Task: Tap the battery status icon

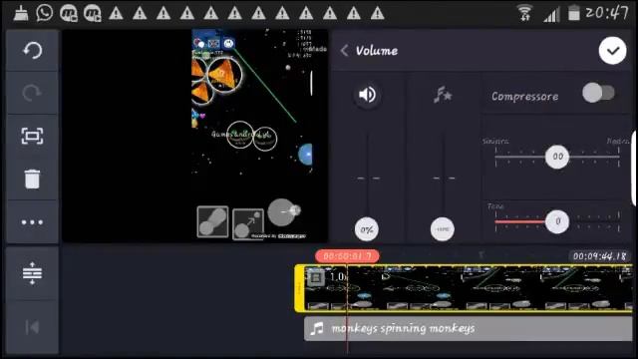Action: (574, 13)
